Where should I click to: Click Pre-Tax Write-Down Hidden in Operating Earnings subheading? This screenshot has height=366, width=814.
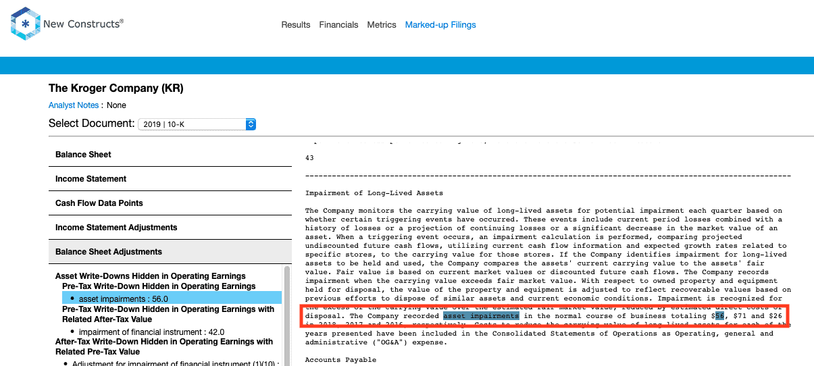point(159,286)
